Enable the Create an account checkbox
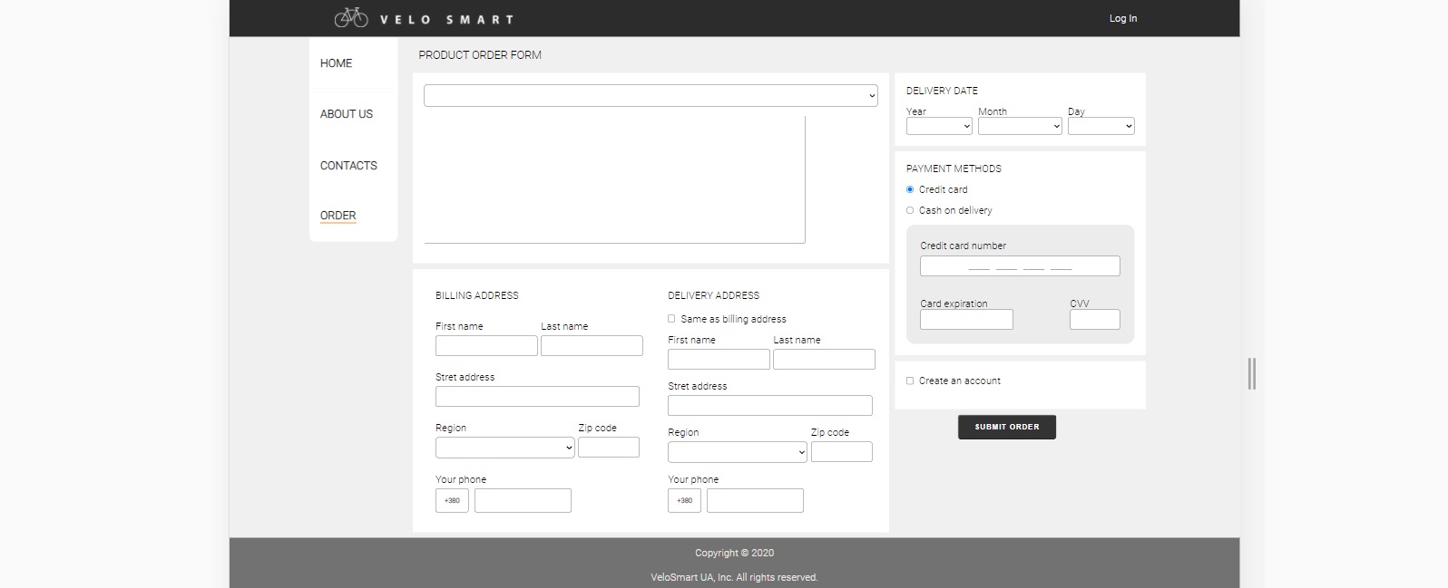1448x588 pixels. (x=910, y=381)
